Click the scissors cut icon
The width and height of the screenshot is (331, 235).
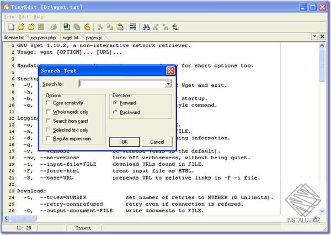tap(100, 27)
